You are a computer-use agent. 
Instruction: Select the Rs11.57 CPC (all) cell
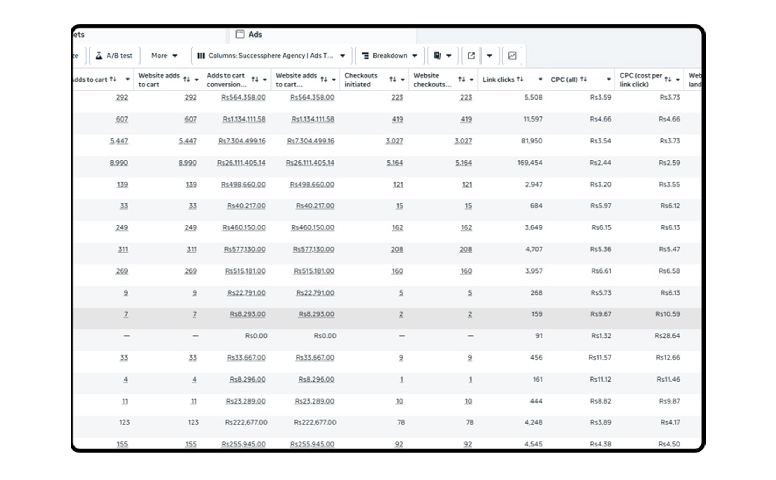pyautogui.click(x=600, y=358)
